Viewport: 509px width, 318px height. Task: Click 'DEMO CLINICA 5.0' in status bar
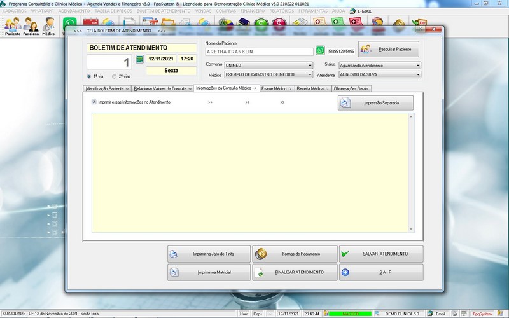pyautogui.click(x=402, y=314)
